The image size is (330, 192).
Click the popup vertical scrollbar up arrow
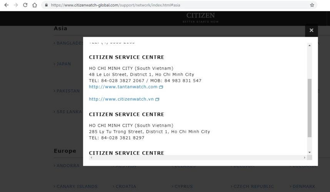tap(310, 45)
